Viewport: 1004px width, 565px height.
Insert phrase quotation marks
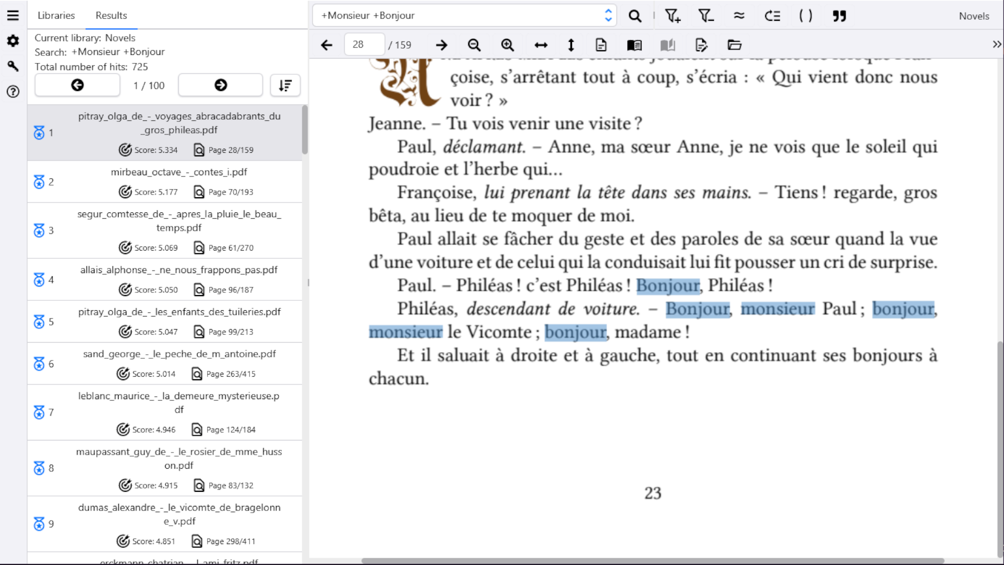(839, 16)
